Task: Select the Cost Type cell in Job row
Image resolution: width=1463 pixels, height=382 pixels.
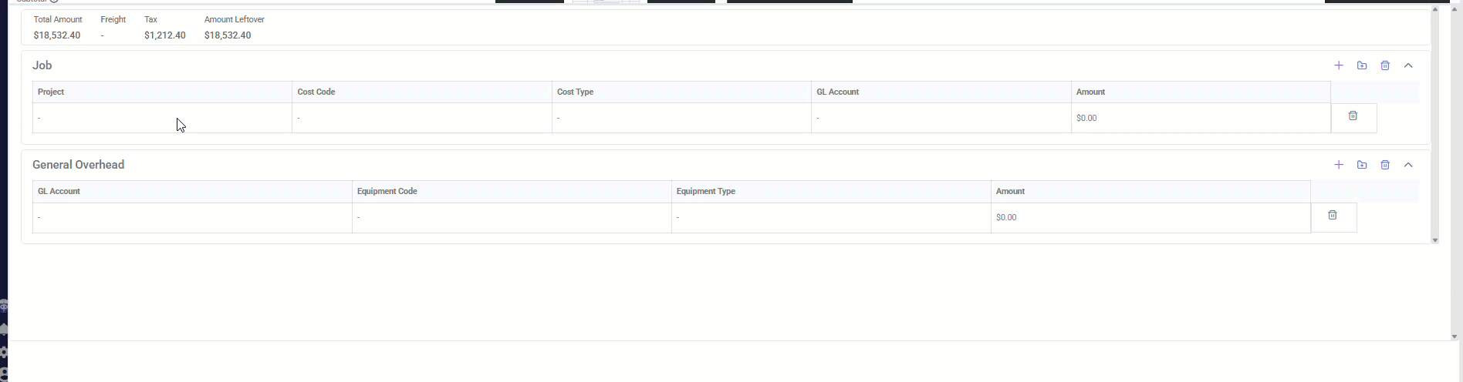Action: click(681, 118)
